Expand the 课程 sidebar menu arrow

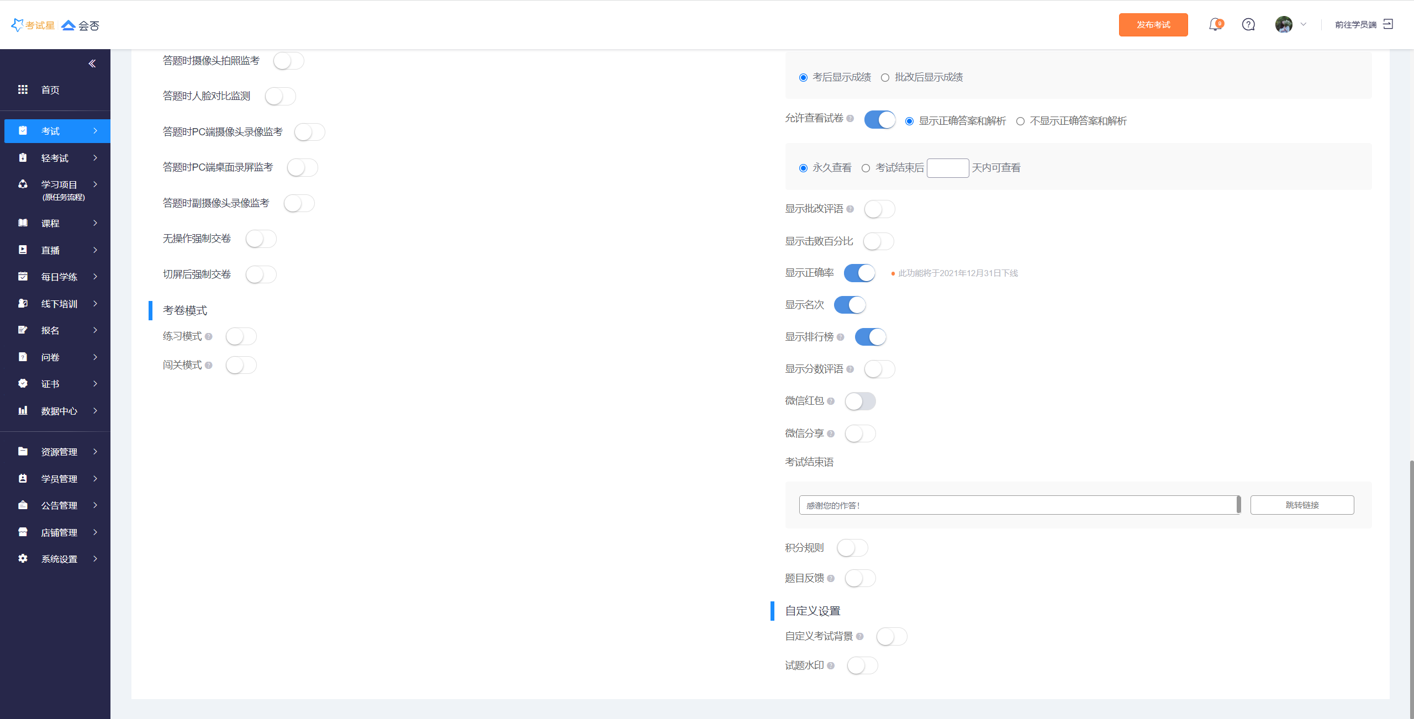pos(96,223)
